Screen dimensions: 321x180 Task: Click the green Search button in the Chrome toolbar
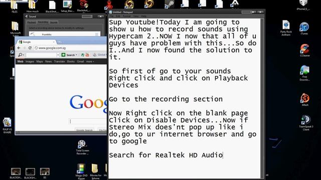69,55
